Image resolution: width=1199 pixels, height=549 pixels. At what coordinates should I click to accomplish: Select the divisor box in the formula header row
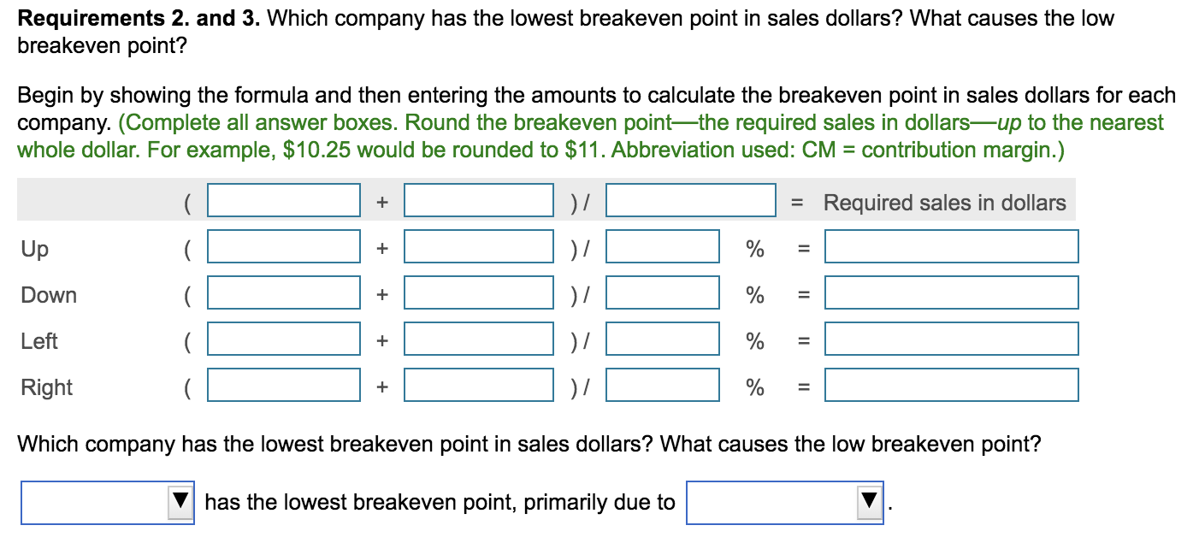pos(688,201)
